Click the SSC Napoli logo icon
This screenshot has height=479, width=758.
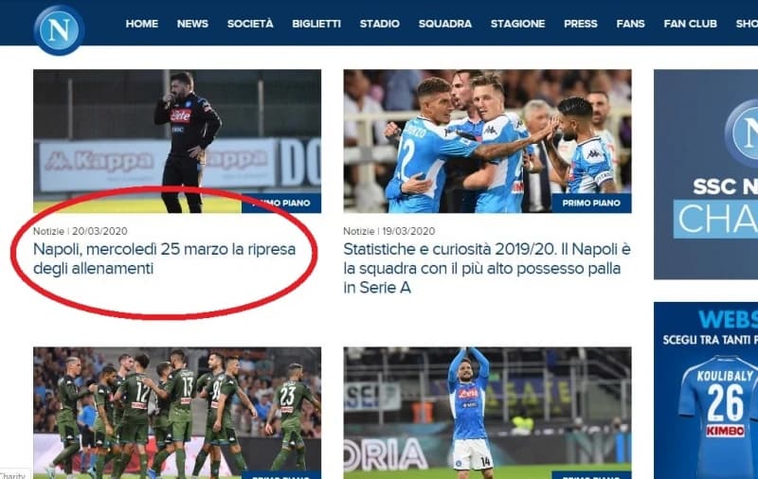59,30
